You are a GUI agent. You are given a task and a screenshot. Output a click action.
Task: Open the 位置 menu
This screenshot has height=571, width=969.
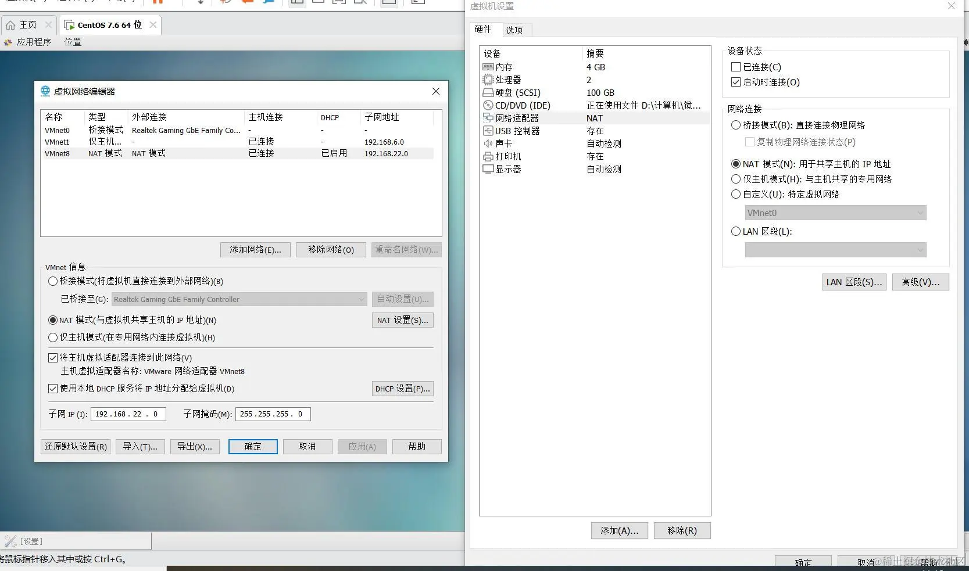(x=73, y=42)
